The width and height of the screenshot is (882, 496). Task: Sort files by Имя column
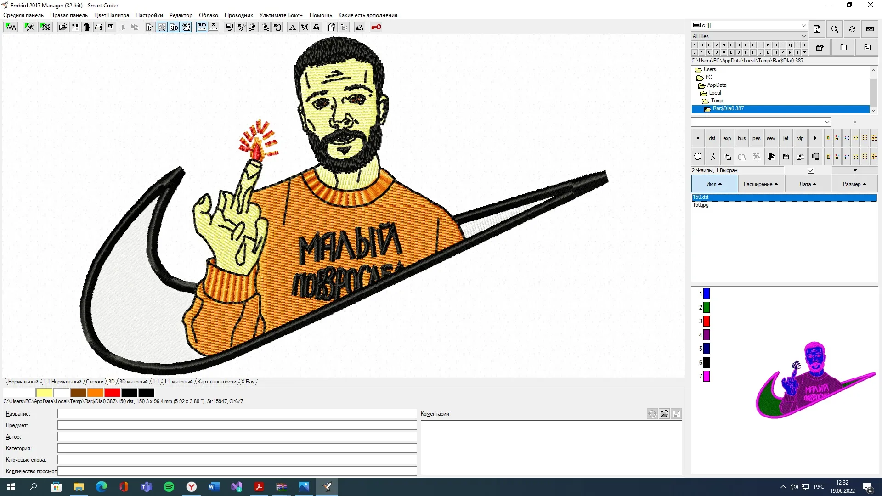click(714, 184)
